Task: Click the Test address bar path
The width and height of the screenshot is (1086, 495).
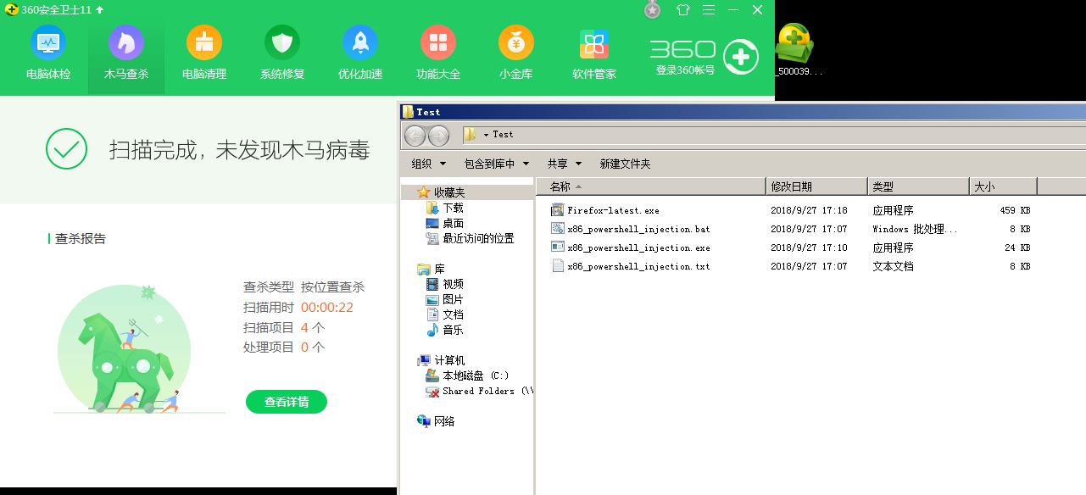Action: pyautogui.click(x=503, y=134)
